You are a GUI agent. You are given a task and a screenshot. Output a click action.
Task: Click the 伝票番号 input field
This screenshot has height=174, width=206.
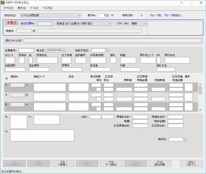[26, 50]
